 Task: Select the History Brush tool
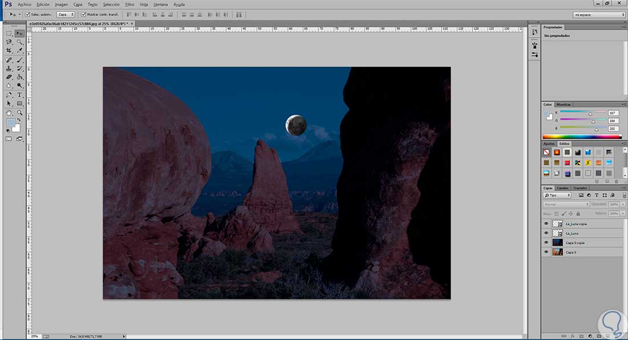coord(19,69)
